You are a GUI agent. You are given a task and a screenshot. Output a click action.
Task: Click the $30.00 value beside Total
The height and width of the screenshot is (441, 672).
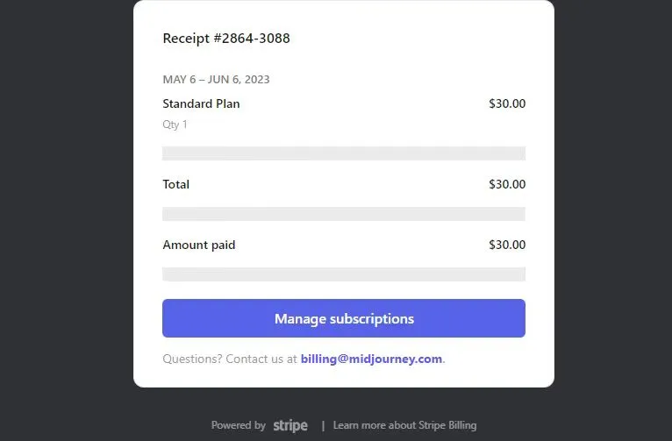[x=507, y=184]
